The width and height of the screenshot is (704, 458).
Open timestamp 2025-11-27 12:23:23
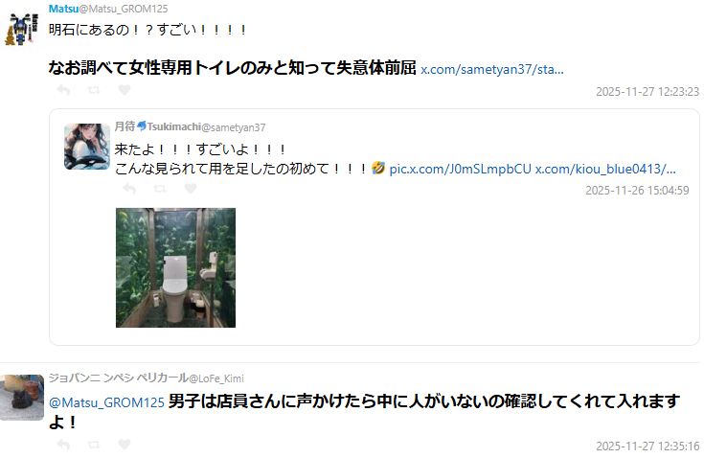tap(647, 92)
